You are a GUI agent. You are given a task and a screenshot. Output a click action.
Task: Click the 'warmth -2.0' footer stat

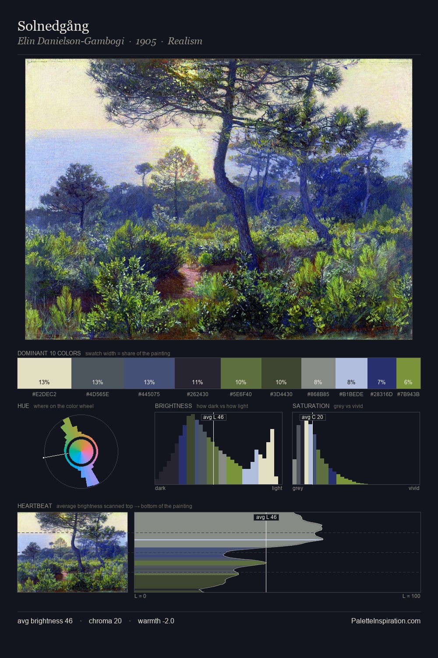156,621
